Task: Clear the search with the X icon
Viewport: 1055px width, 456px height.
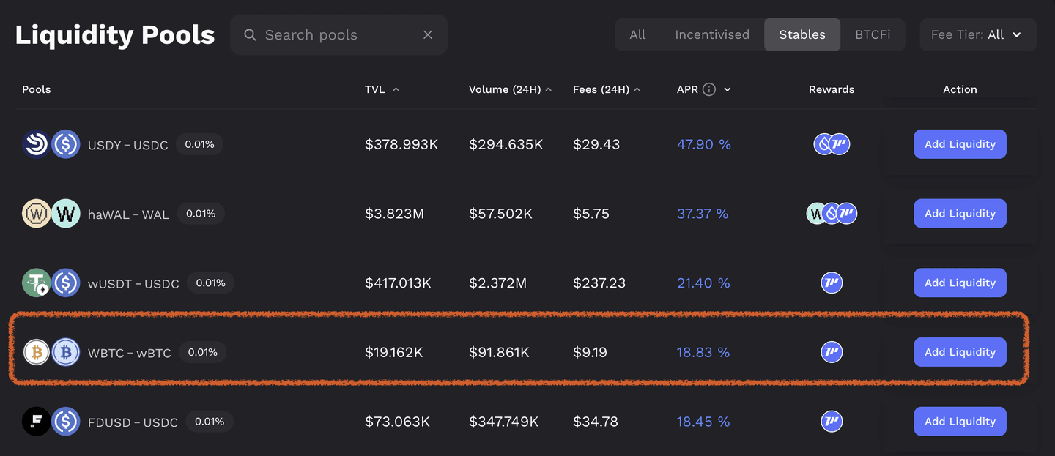Action: pos(428,35)
